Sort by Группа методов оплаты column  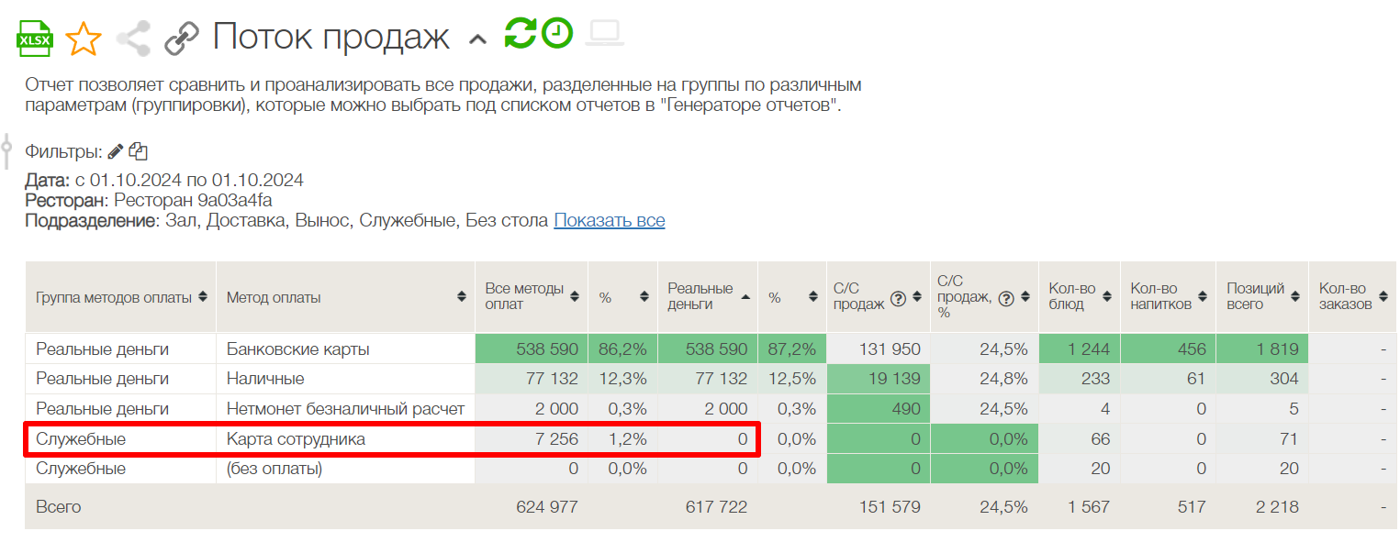click(x=203, y=297)
